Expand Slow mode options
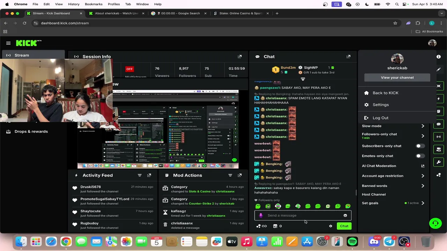 click(423, 126)
